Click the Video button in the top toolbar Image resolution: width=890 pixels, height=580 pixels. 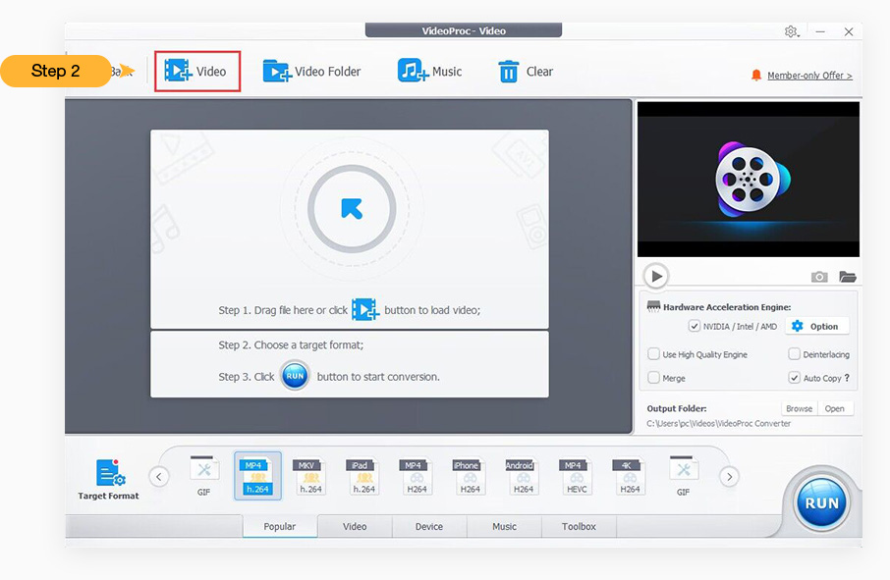pyautogui.click(x=196, y=72)
